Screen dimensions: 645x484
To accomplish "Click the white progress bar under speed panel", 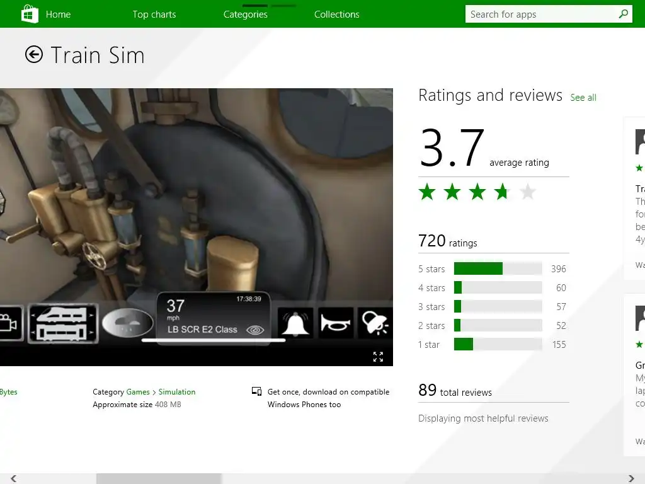I will [x=214, y=340].
